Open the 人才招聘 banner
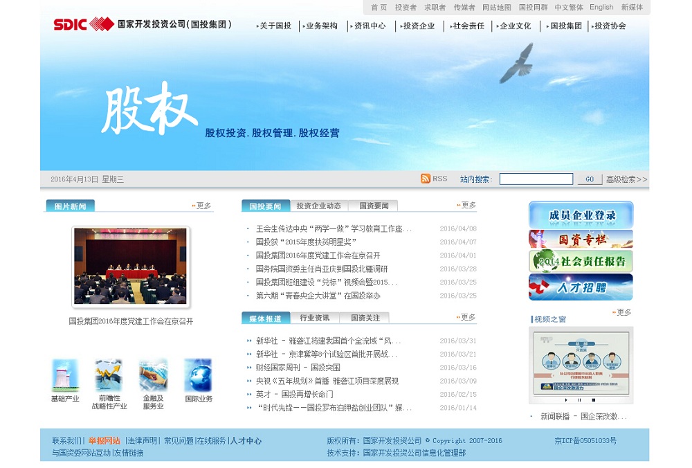Screen dimensions: 692x468 click(581, 287)
